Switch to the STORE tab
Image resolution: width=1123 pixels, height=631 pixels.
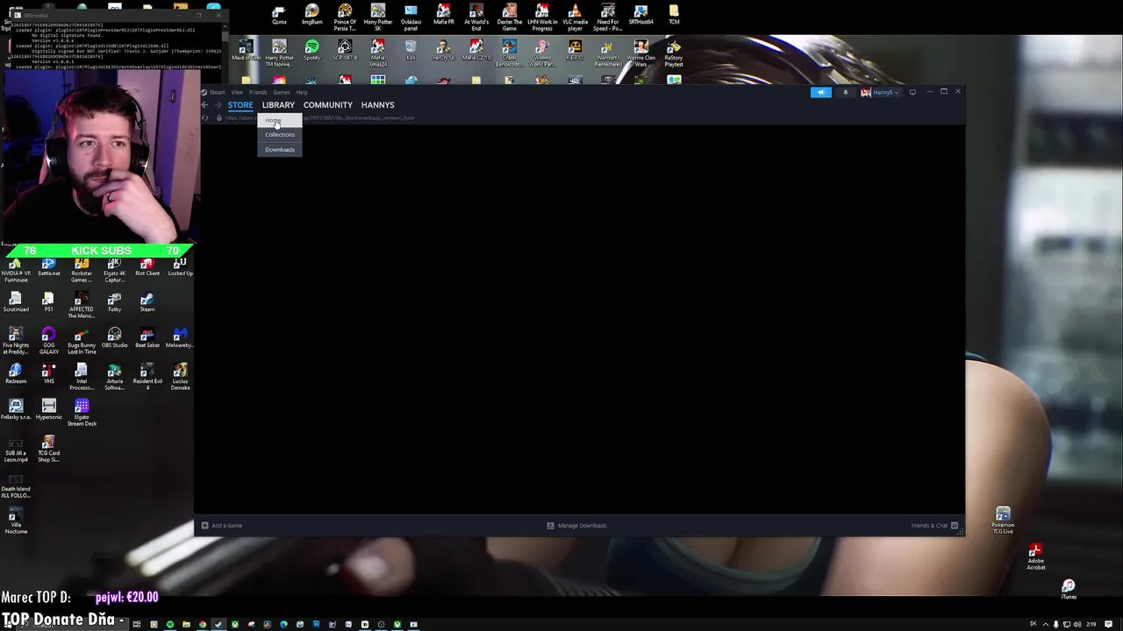point(240,105)
